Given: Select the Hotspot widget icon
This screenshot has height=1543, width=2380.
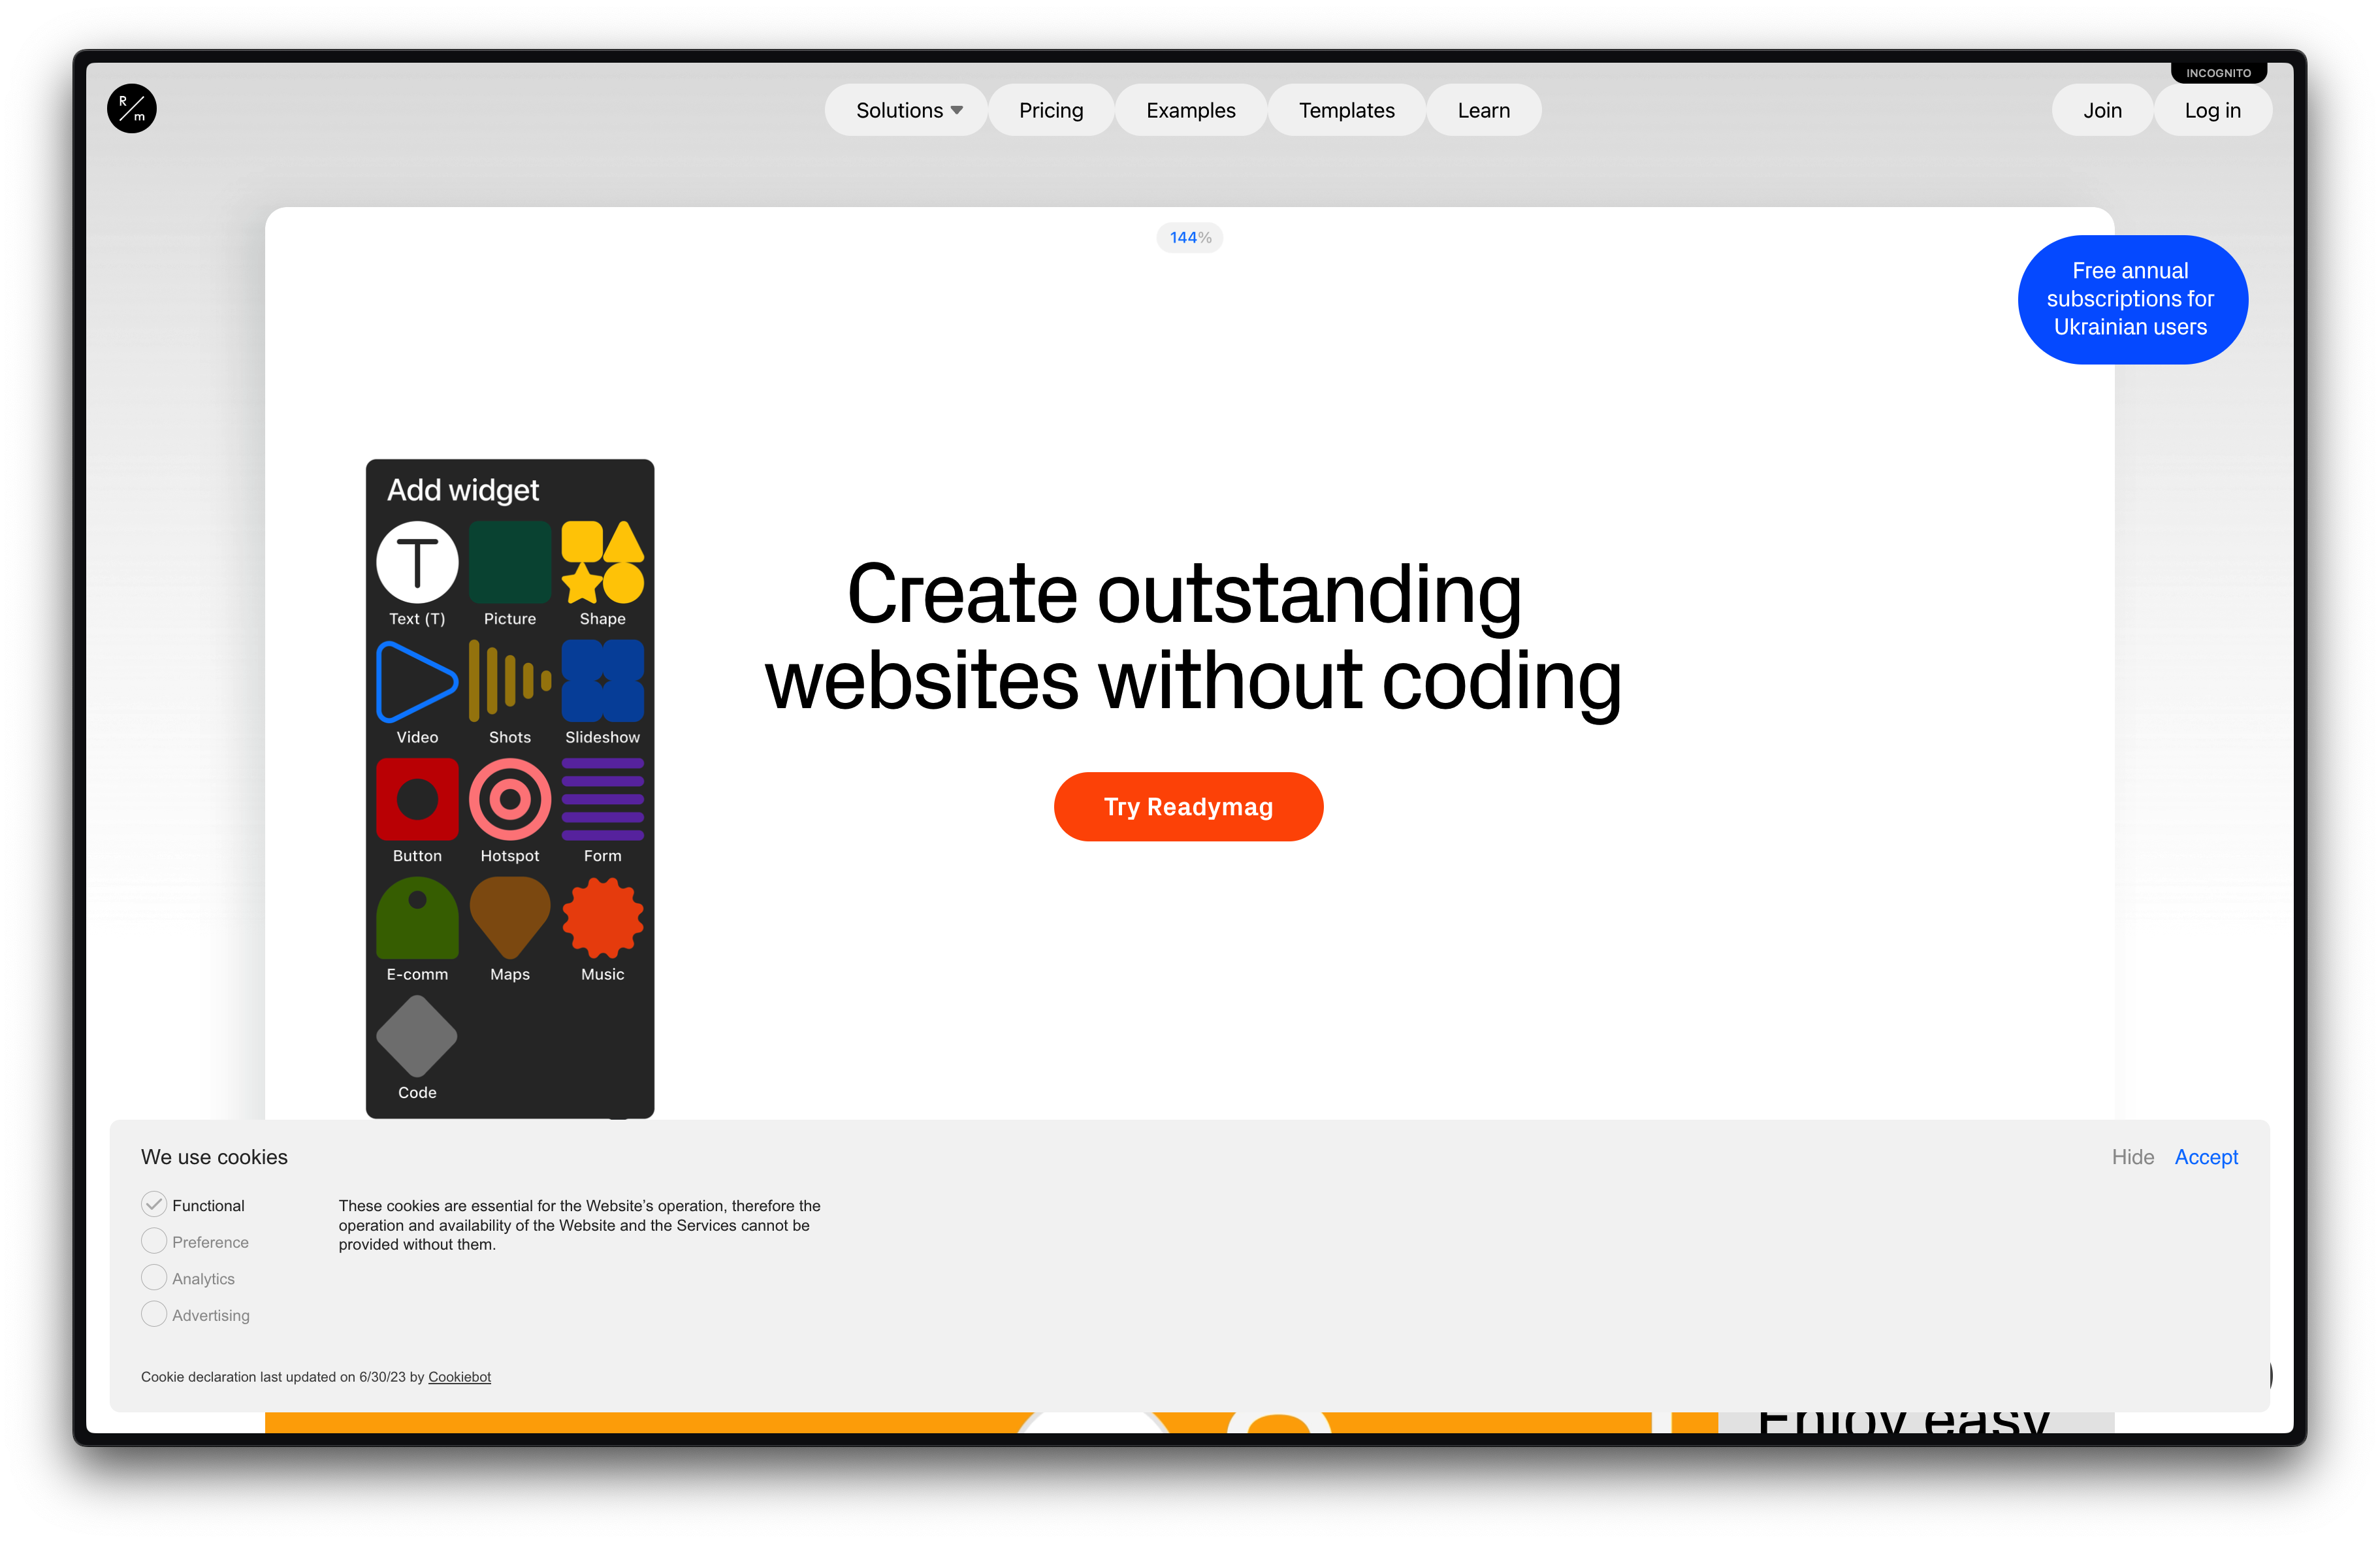Looking at the screenshot, I should click(x=510, y=799).
